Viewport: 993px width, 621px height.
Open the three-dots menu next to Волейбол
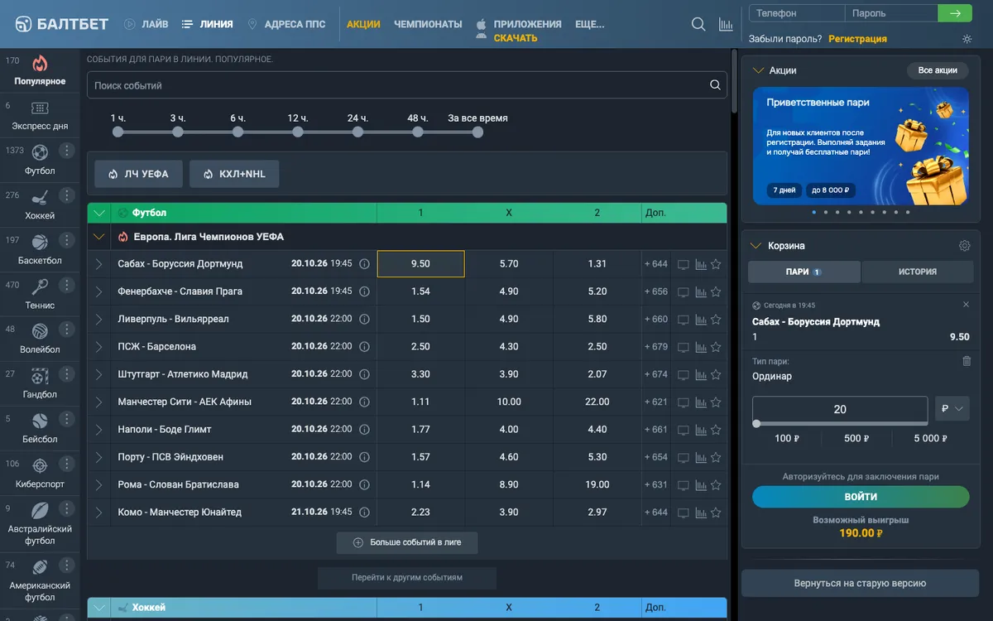[68, 330]
